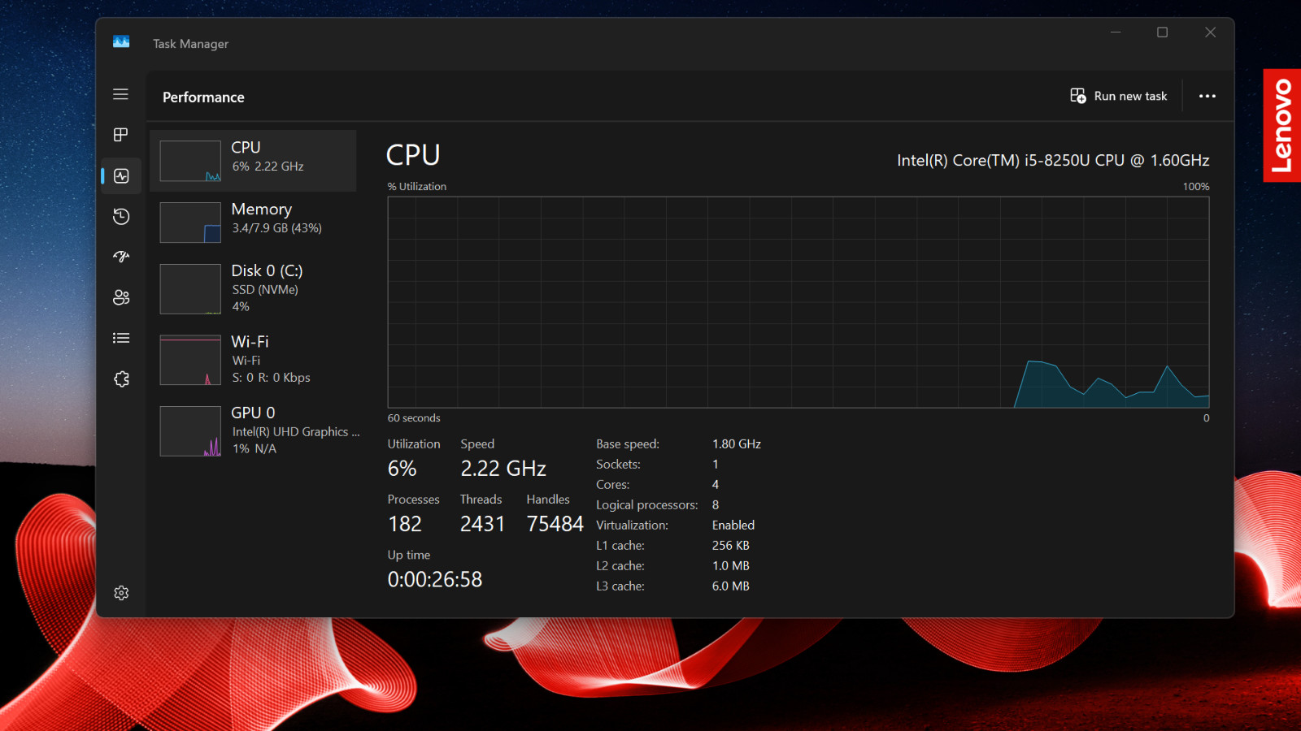Click the L3 cache 6.0 MB value

731,586
